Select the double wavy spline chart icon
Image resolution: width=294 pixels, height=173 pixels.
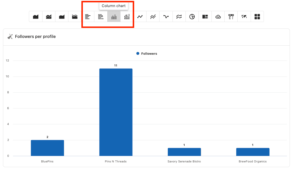[x=179, y=17]
